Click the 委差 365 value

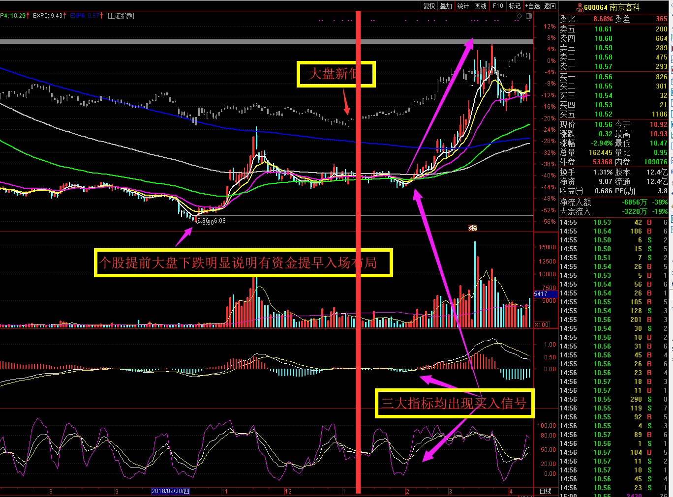click(x=662, y=19)
